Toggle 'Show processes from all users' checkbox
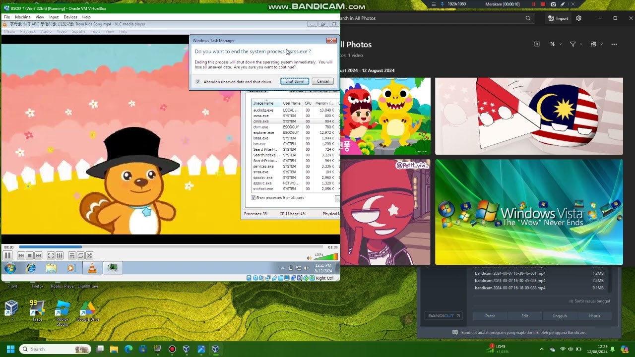 click(254, 197)
